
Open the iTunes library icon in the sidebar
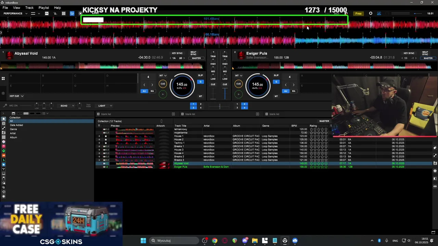[4, 141]
